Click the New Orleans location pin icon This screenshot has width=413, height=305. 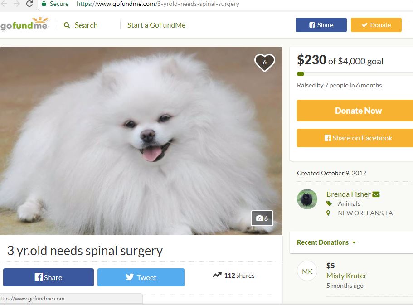[x=328, y=213]
